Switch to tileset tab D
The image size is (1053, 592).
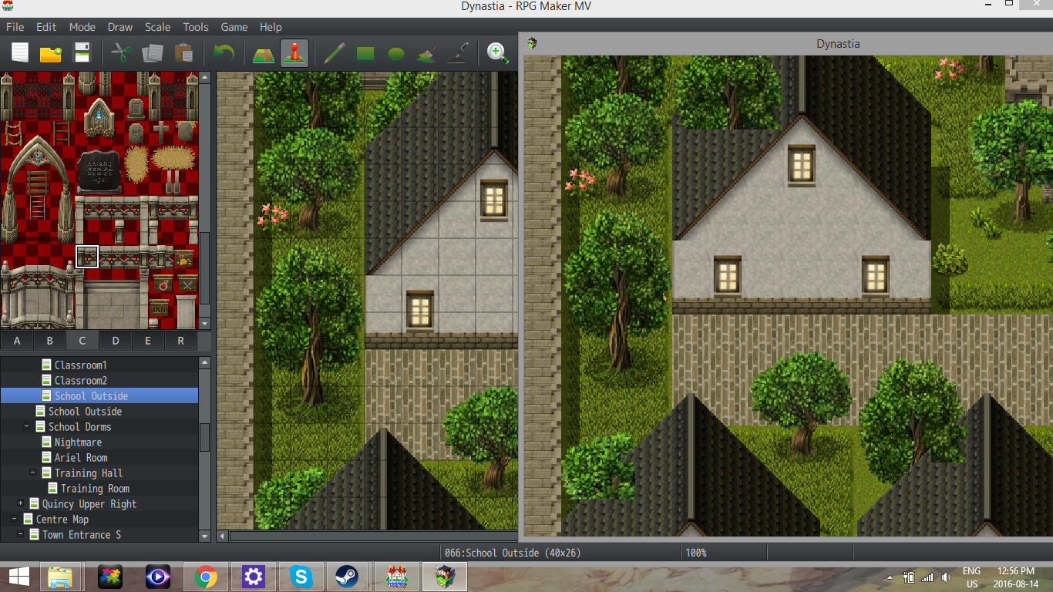(116, 341)
